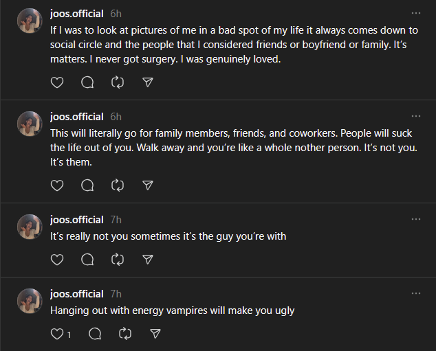Repost the post about social circle

point(118,82)
